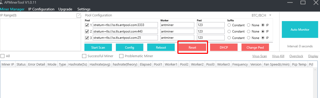320x98 pixels.
Task: Click the Worker1 column header
Action: 171,64
